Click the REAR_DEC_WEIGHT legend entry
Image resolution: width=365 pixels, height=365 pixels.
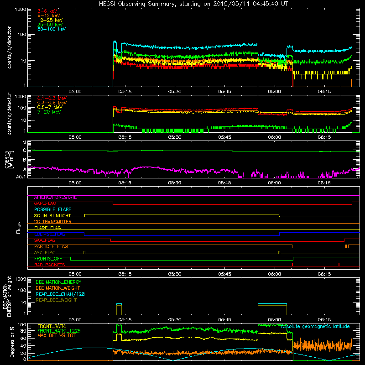56,300
